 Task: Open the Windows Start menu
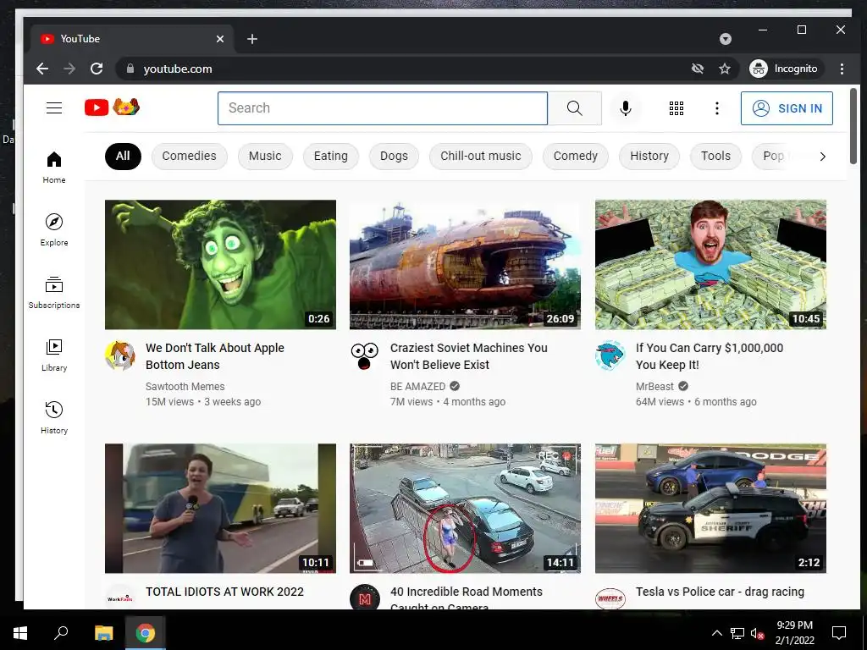20,633
